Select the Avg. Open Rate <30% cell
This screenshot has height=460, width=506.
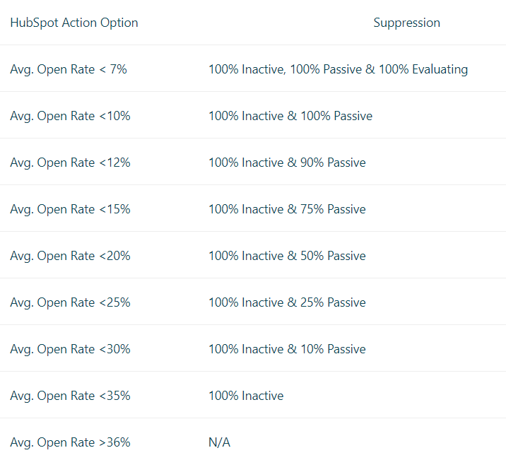(70, 349)
